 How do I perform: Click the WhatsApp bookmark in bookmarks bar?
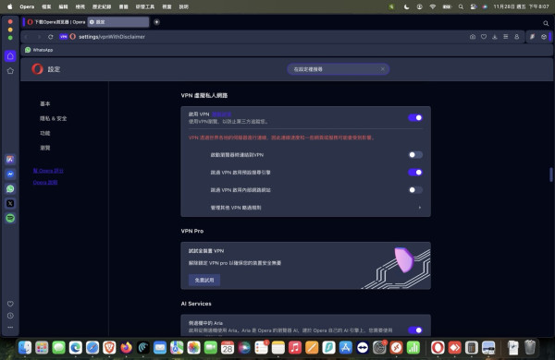tap(39, 50)
